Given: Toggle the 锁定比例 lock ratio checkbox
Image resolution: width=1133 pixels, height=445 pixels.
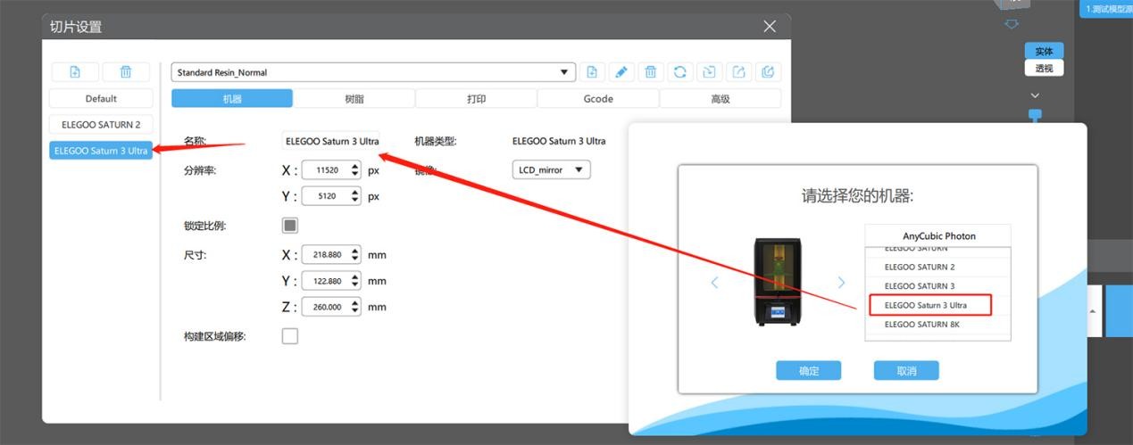Looking at the screenshot, I should pos(290,226).
